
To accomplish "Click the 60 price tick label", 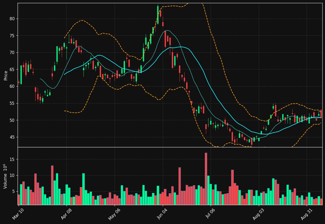I will point(13,86).
